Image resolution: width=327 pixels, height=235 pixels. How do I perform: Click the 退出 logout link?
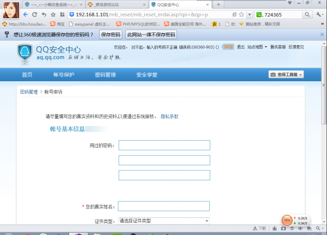tap(241, 47)
